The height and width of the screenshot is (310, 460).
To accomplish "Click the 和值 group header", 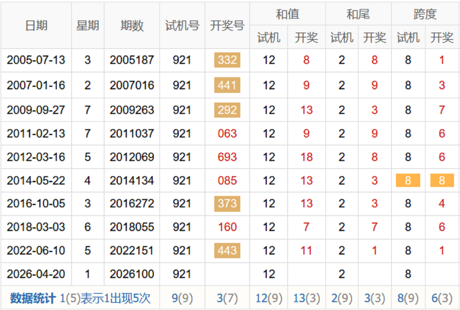I will point(287,14).
